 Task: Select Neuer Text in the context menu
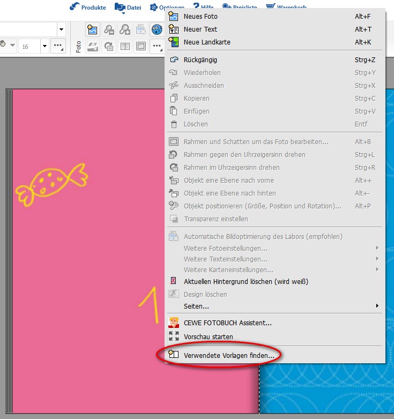coord(200,29)
